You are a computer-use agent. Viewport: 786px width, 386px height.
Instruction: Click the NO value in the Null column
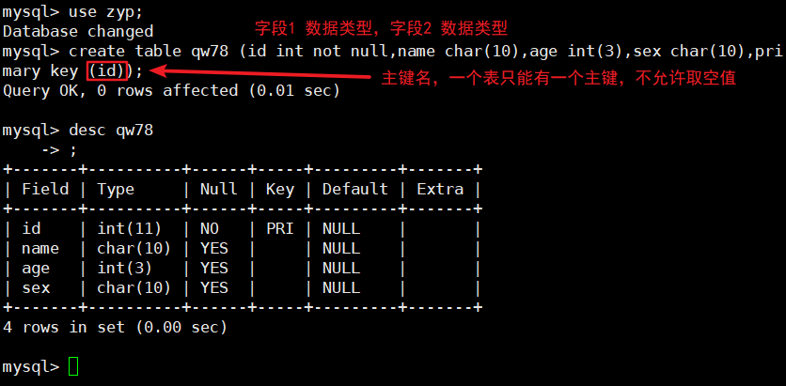click(210, 228)
